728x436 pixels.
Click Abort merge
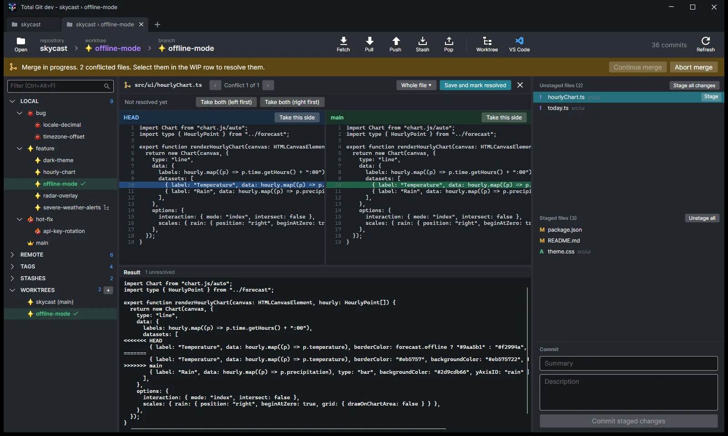(693, 67)
